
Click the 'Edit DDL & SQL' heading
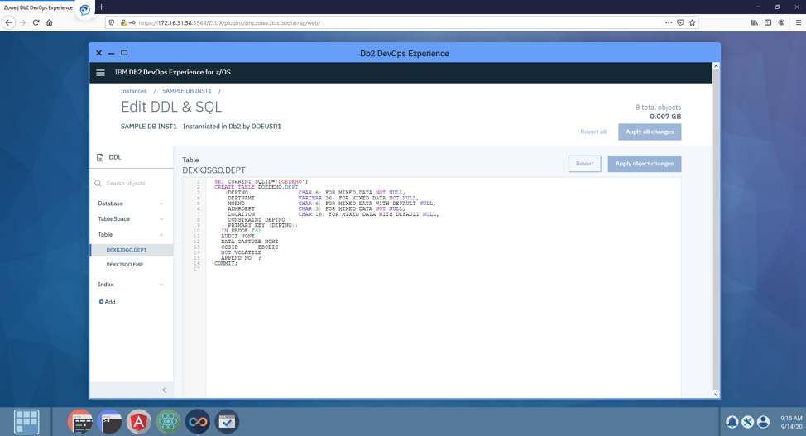(171, 107)
